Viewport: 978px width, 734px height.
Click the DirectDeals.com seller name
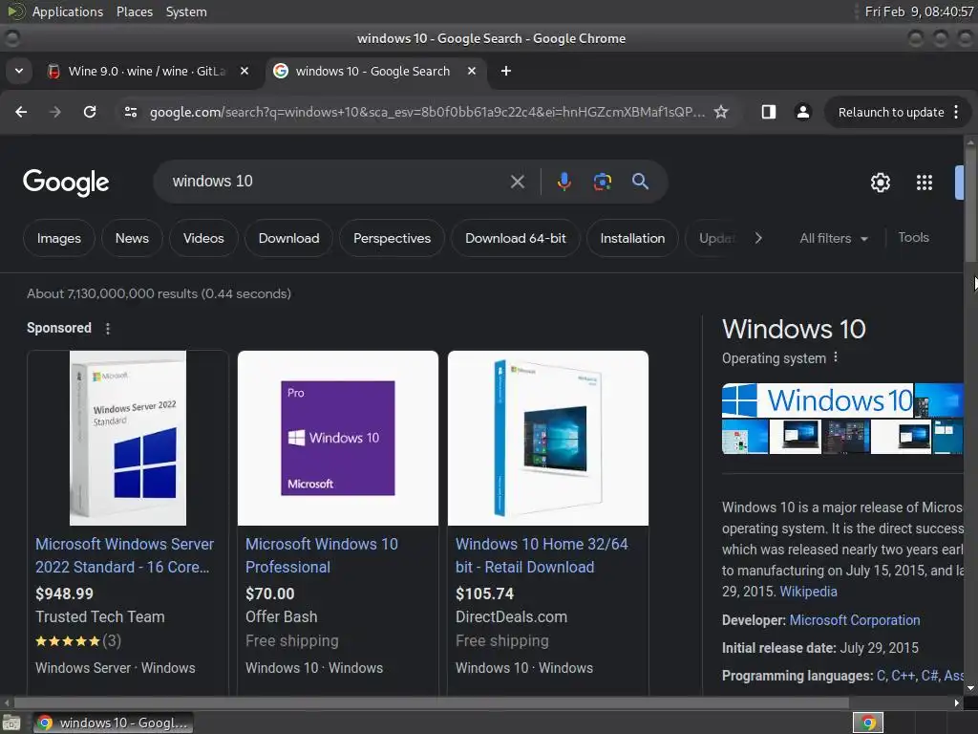511,616
